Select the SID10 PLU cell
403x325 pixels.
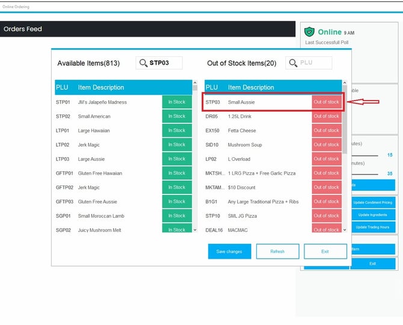tap(212, 145)
